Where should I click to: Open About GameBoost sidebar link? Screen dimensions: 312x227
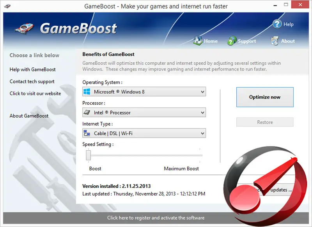pos(29,116)
